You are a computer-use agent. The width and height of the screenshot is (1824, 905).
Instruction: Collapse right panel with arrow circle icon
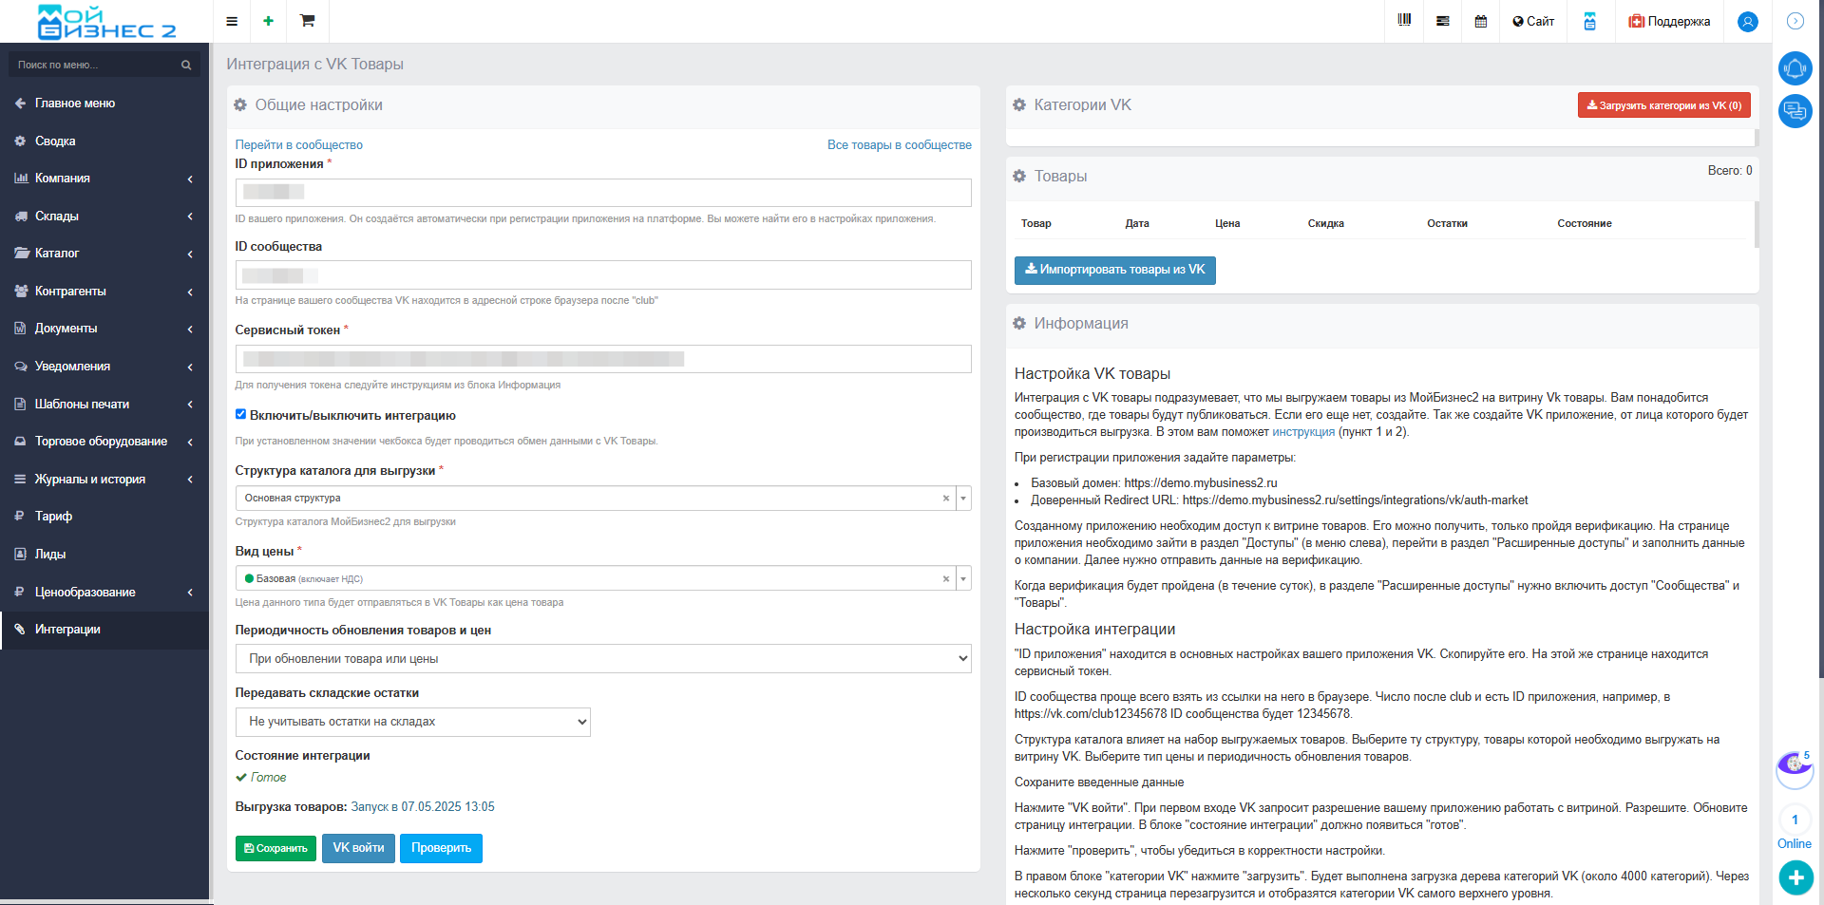[1795, 21]
